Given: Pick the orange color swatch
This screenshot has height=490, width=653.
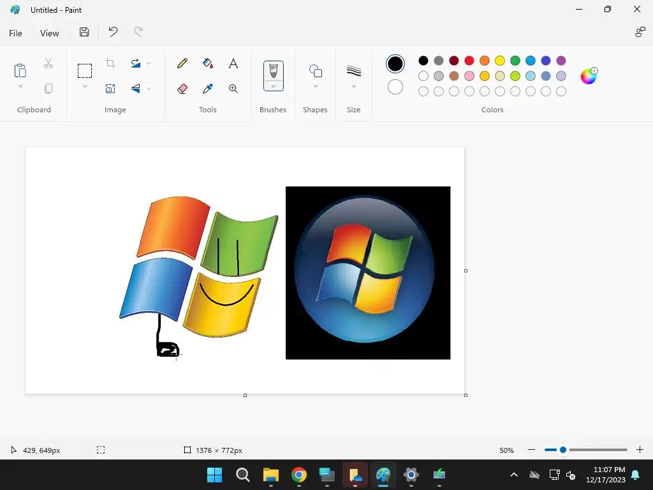Looking at the screenshot, I should (485, 61).
